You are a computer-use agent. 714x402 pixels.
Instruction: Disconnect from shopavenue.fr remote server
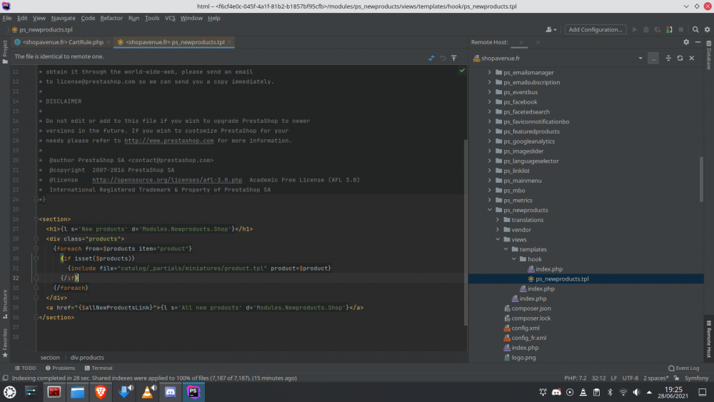coord(691,58)
